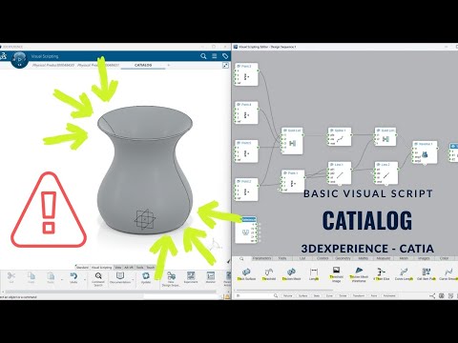
Task: Click the Curve filter button
Action: pyautogui.click(x=329, y=296)
